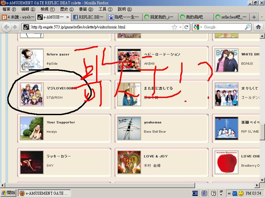265x198 pixels.
Task: Bookmark page with the star icon
Action: [175, 27]
